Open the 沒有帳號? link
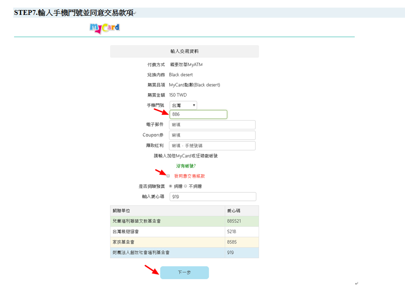 [186, 166]
